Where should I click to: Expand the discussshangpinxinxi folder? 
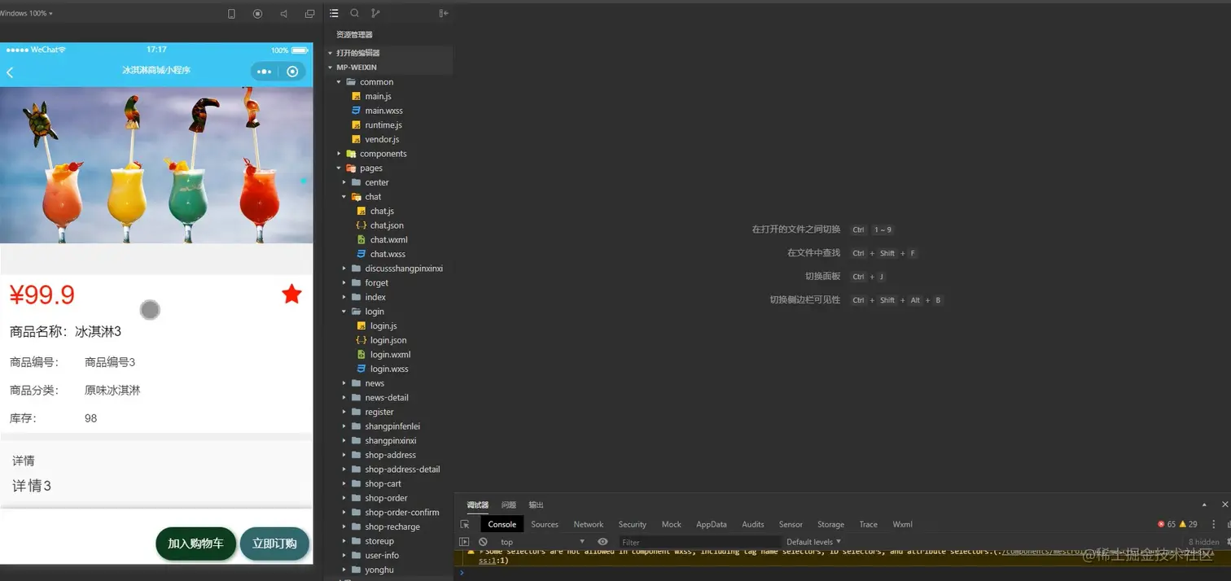pyautogui.click(x=344, y=269)
